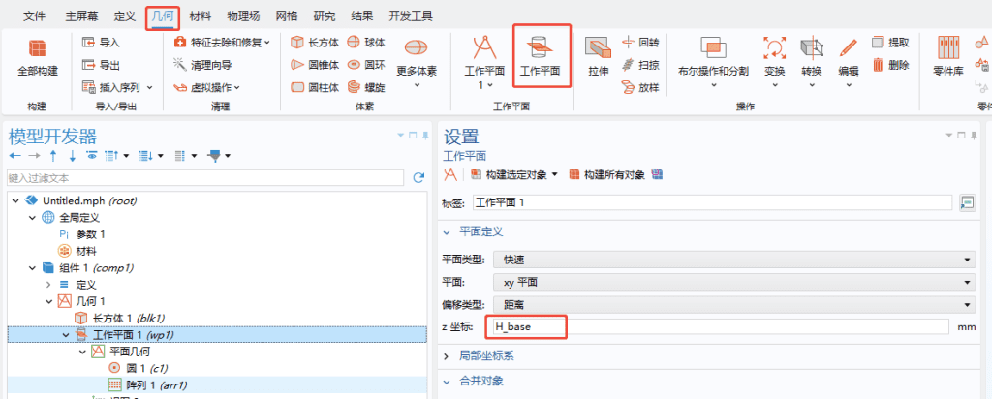Collapse the 全局定义 tree node
The image size is (992, 399).
[31, 217]
